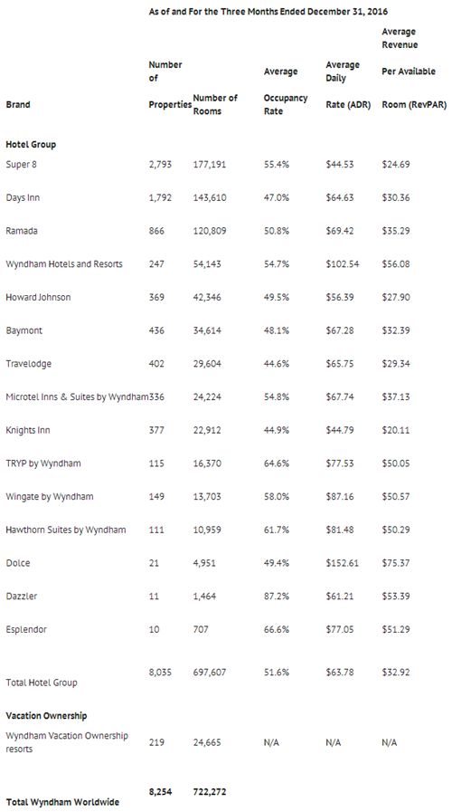Click the Vacation Ownership section heading
452x812 pixels.
[46, 716]
